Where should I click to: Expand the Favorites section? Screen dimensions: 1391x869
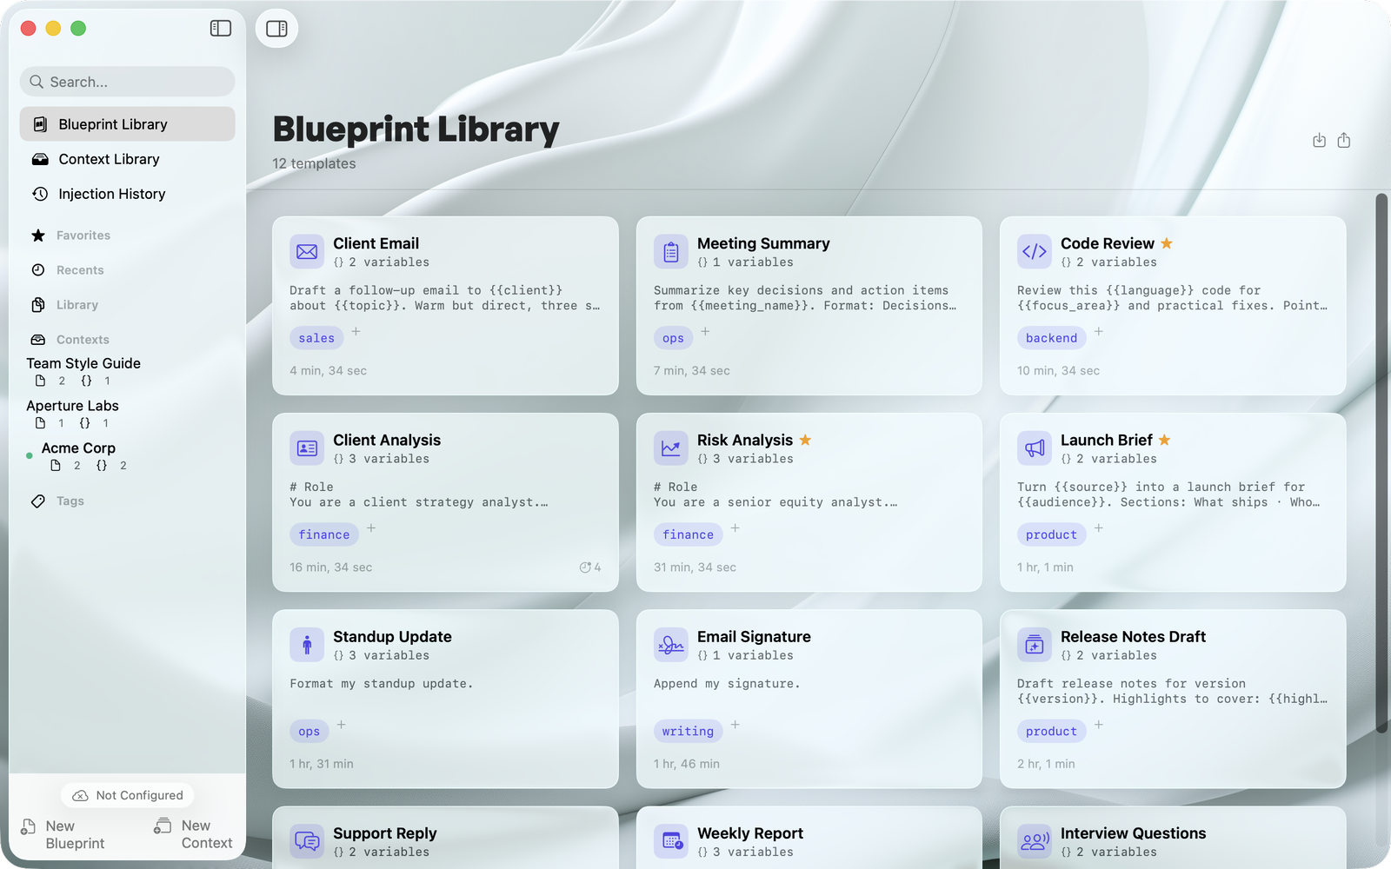(83, 235)
